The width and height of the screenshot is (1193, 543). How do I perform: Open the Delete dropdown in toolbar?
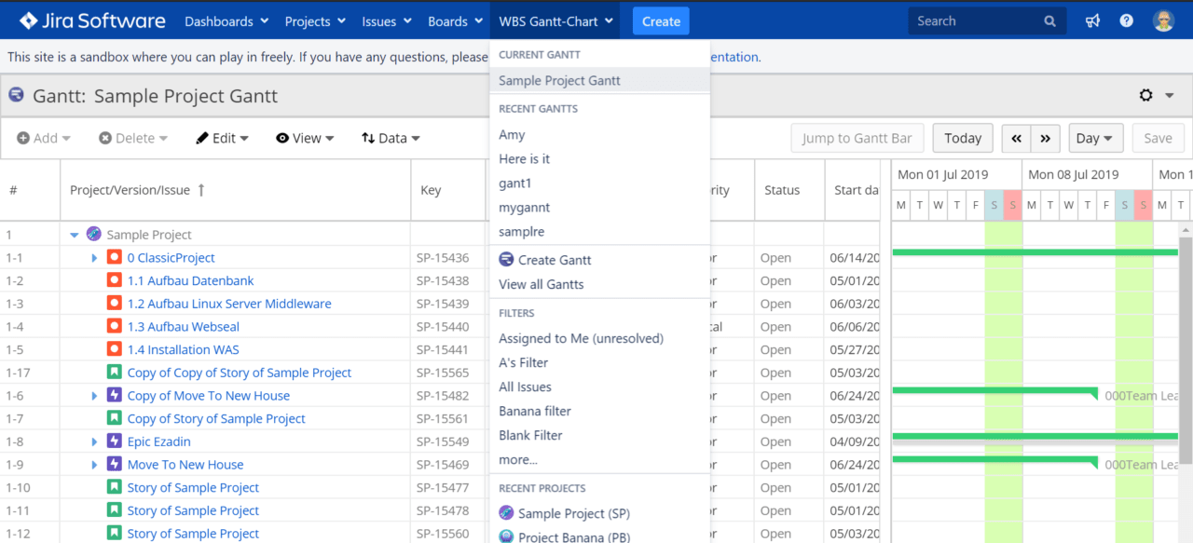pyautogui.click(x=133, y=138)
